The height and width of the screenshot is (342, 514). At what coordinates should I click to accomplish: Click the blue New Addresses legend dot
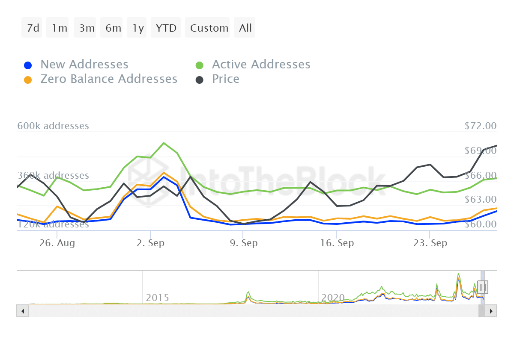[28, 65]
